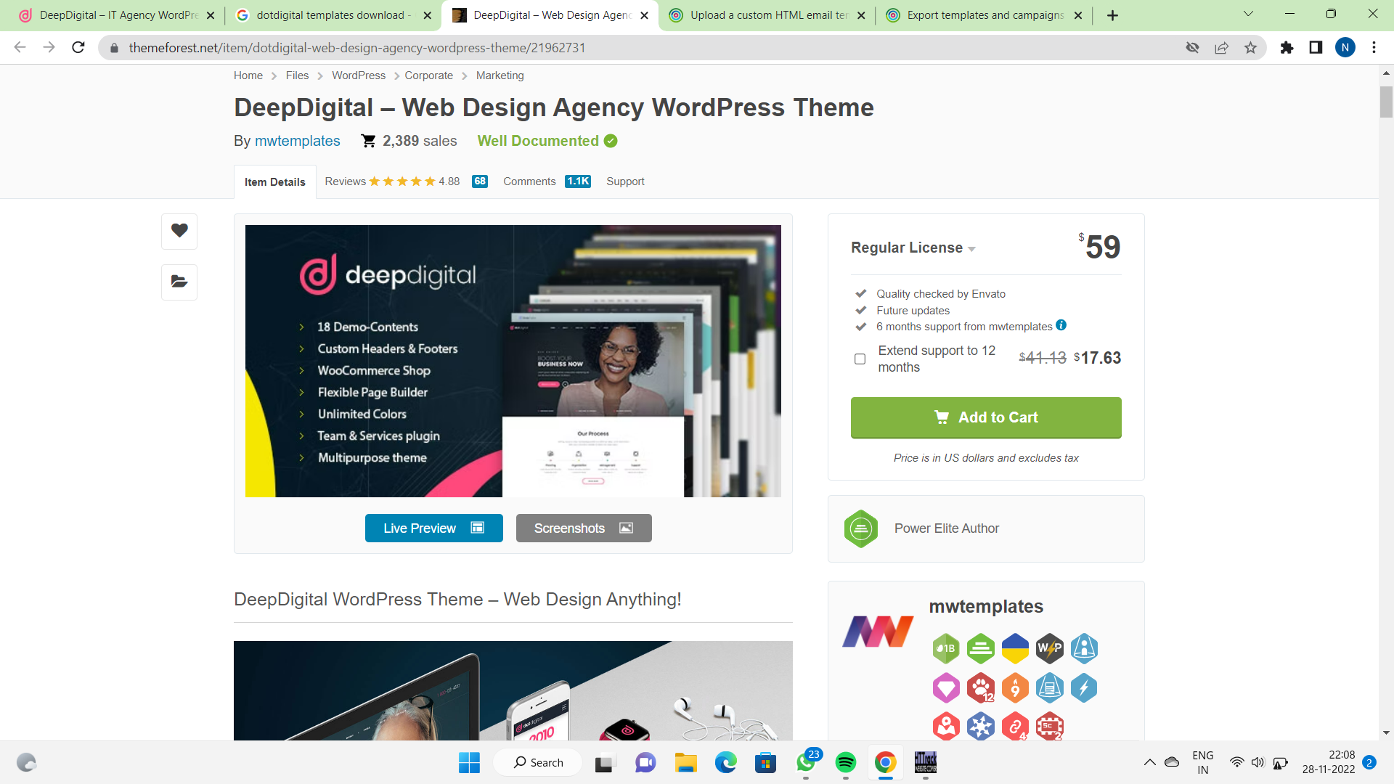The width and height of the screenshot is (1394, 784).
Task: Click Add to Cart button
Action: 986,417
